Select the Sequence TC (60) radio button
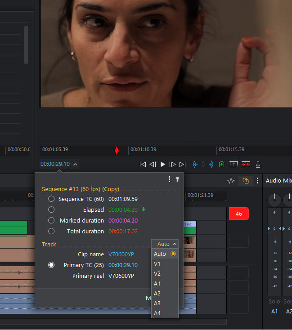 tap(51, 199)
